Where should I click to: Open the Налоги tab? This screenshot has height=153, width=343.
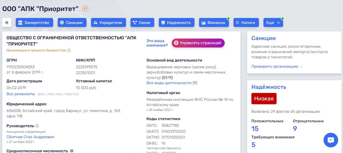click(x=246, y=23)
